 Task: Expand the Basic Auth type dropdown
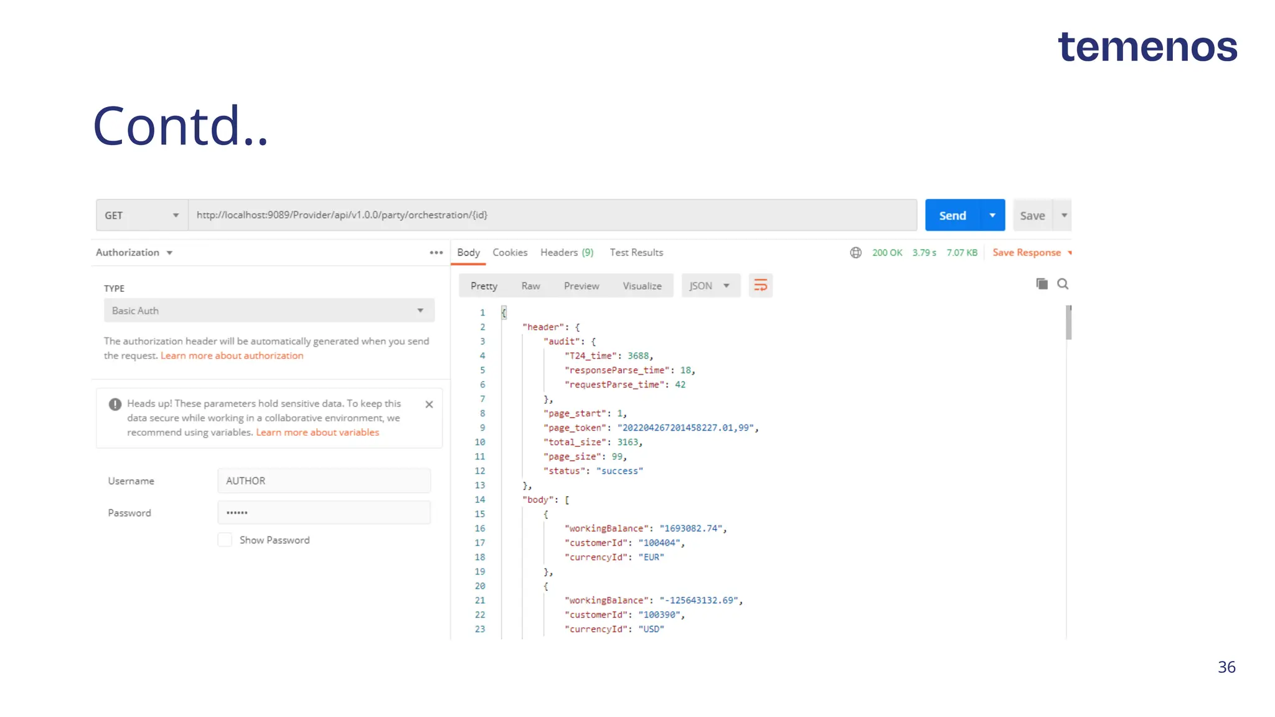269,311
